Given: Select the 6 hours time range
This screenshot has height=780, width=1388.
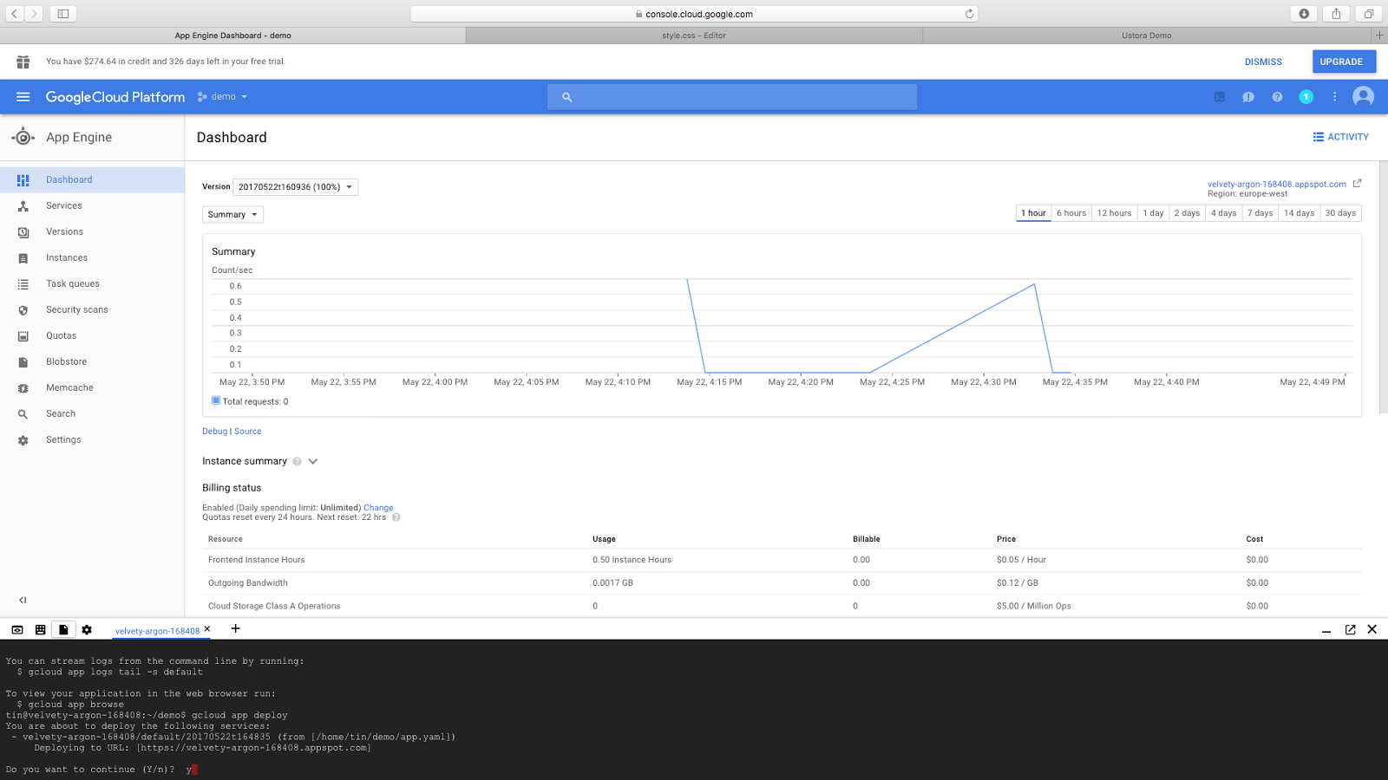Looking at the screenshot, I should pos(1071,213).
